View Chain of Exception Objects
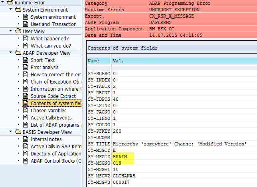This screenshot has width=257, height=187. pyautogui.click(x=56, y=82)
